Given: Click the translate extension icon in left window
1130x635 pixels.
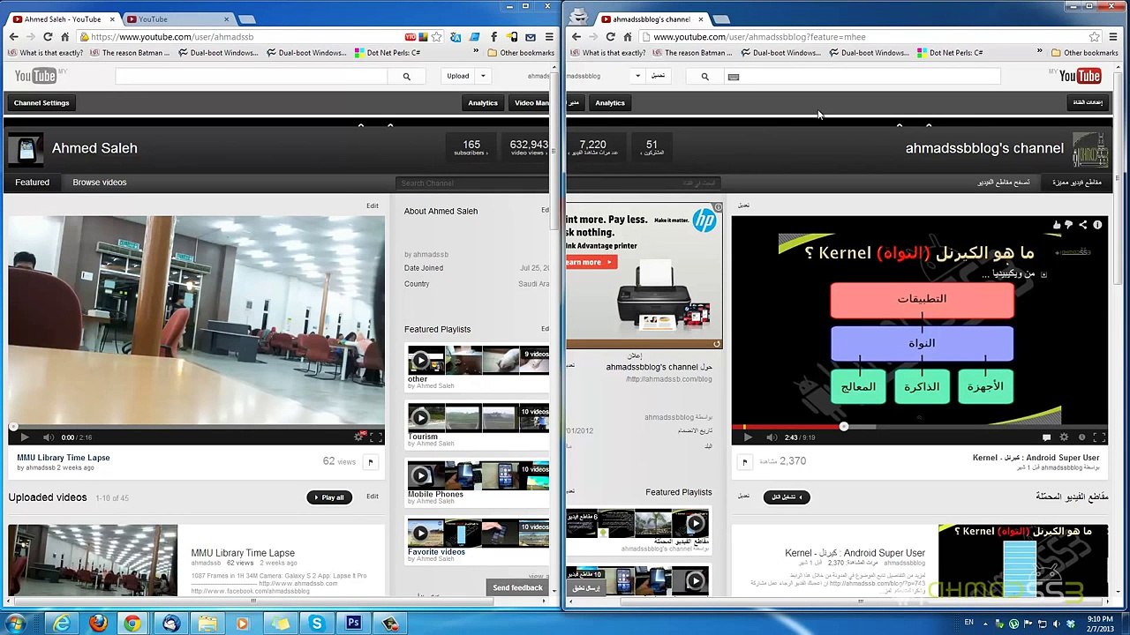Looking at the screenshot, I should coord(456,37).
